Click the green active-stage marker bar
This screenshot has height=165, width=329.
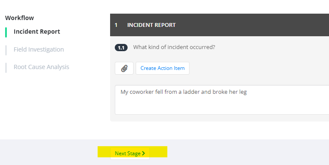tap(6, 32)
